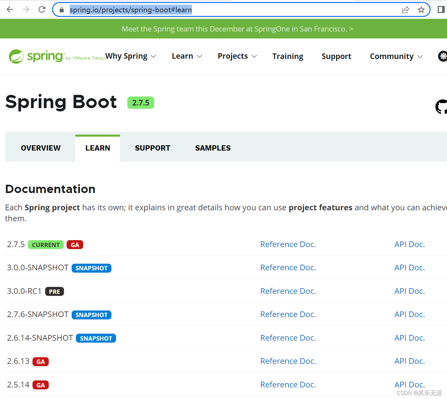Image resolution: width=447 pixels, height=399 pixels.
Task: Click the SNAPSHOT badge for 2.6.14-SNAPSHOT
Action: pos(96,338)
